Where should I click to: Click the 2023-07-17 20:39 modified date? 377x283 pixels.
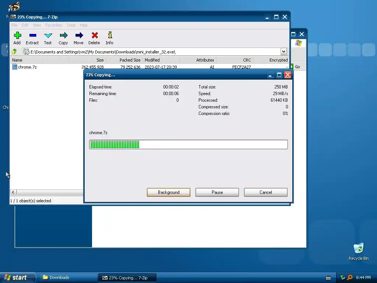click(x=161, y=67)
